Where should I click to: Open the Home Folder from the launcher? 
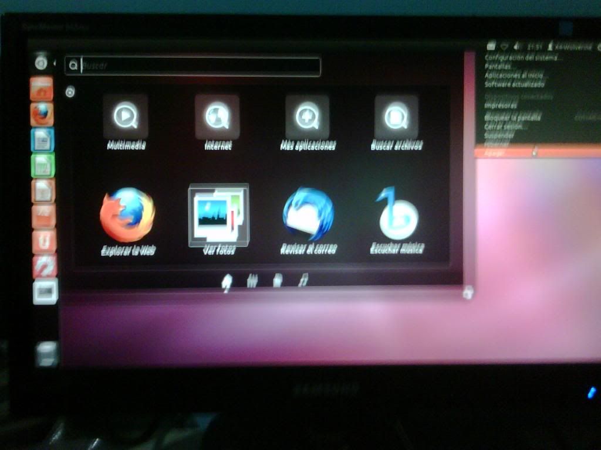coord(42,88)
